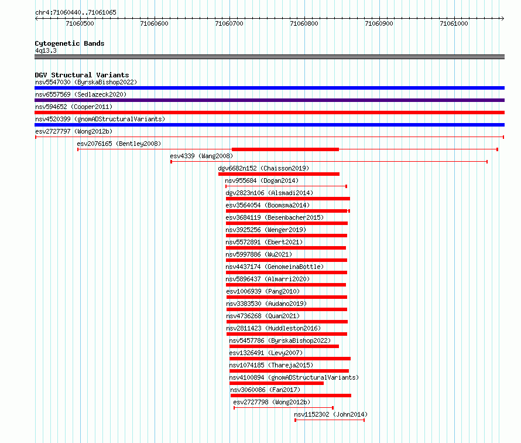Open esv2727797 (Wong2012b) variant label

(74, 131)
